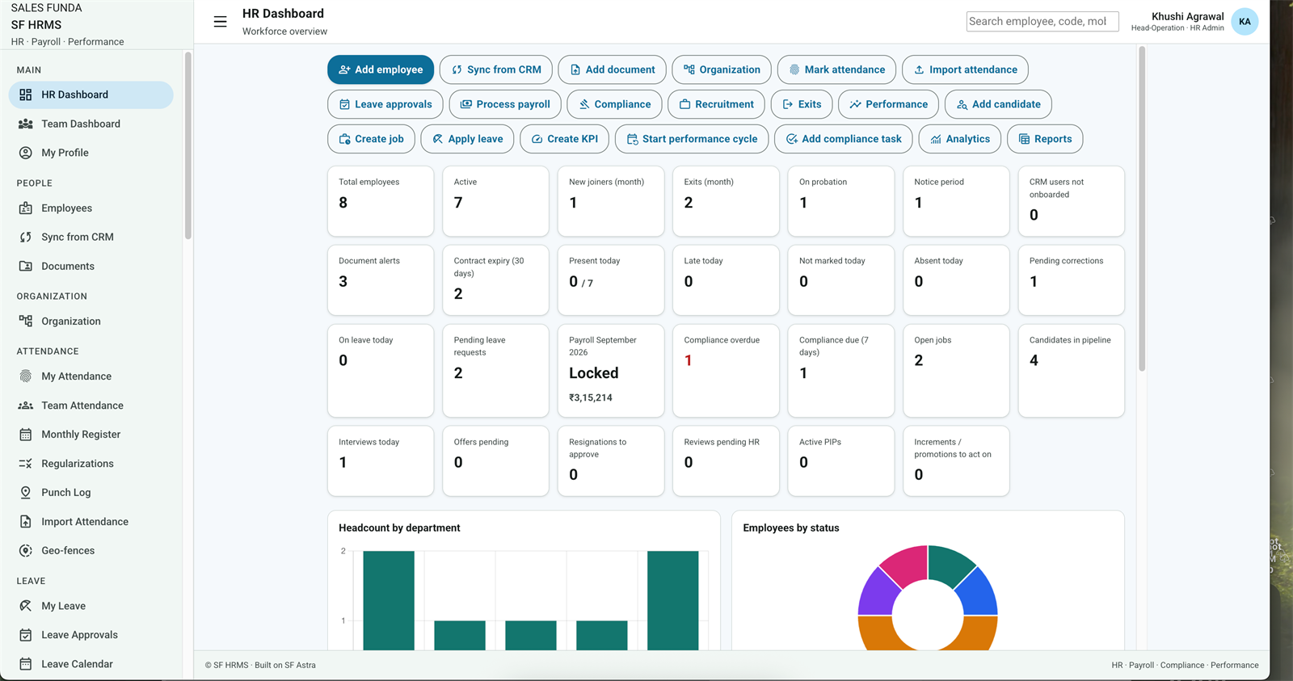Open the Analytics quick action
The height and width of the screenshot is (681, 1293).
(960, 139)
